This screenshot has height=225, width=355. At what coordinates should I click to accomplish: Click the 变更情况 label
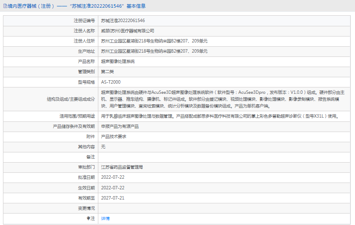86,208
